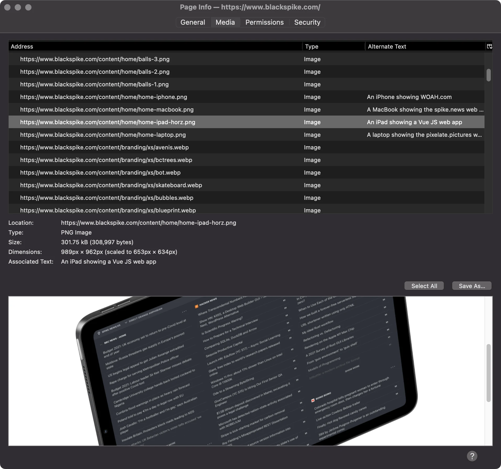Switch to the General tab
501x469 pixels.
(x=193, y=22)
